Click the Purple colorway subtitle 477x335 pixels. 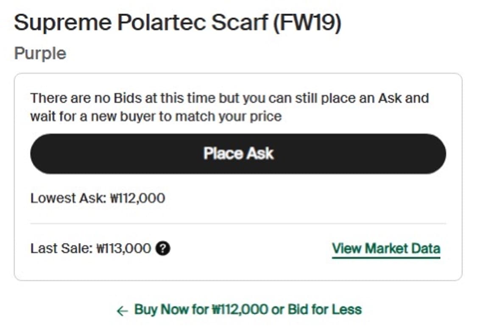point(40,54)
